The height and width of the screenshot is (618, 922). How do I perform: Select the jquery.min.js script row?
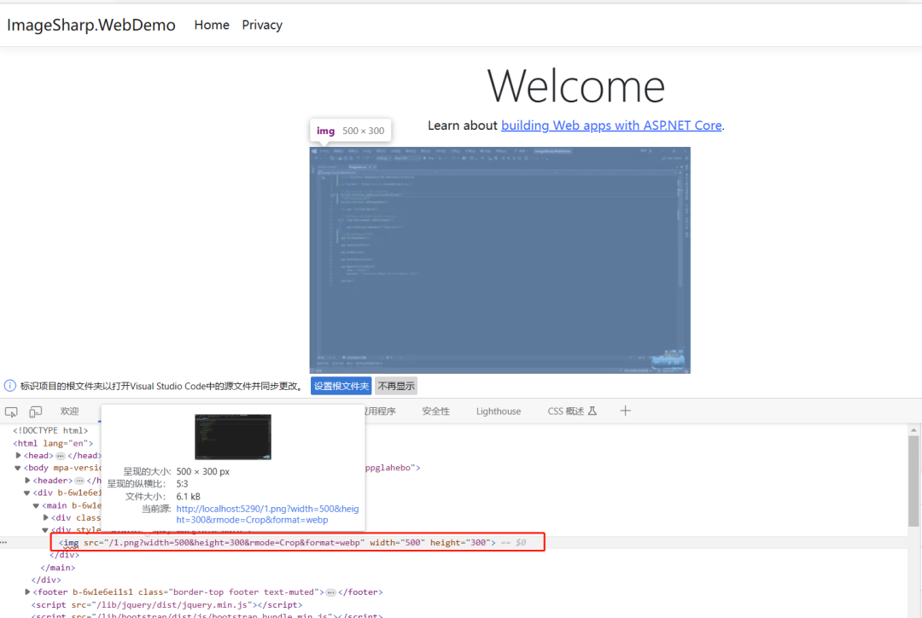coord(167,604)
